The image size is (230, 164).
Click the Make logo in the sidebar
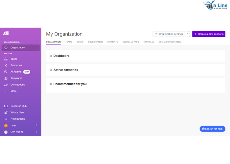(6, 33)
